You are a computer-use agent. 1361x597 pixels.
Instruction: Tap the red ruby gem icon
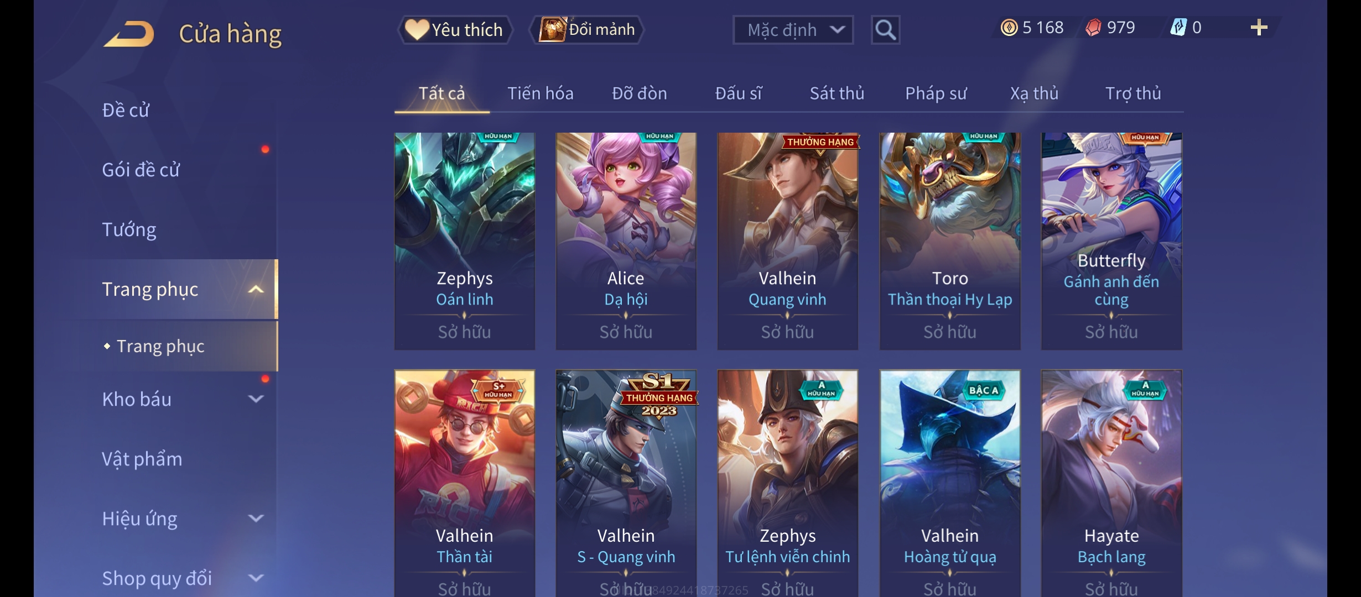coord(1093,28)
